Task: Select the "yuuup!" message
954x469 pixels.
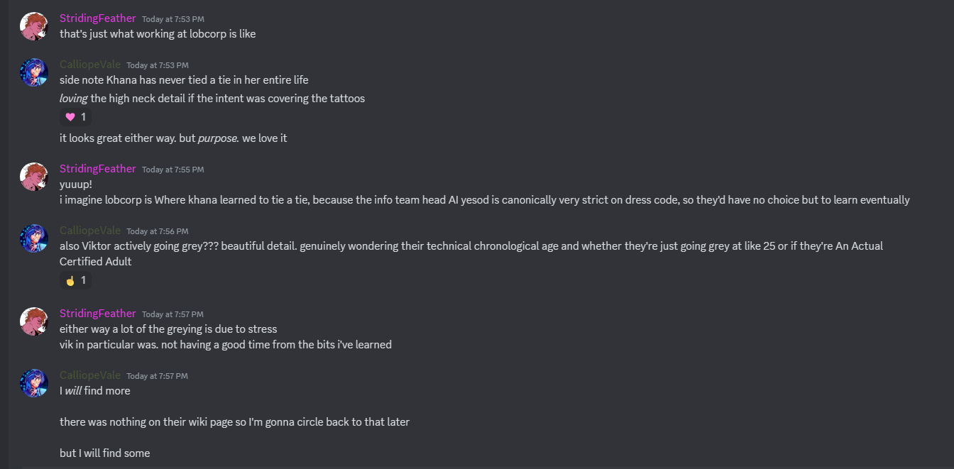Action: [76, 184]
